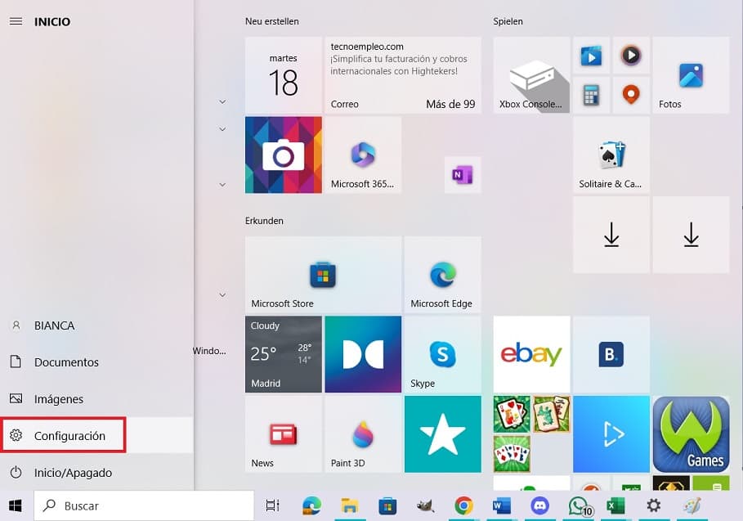Click the Spielen group header

point(508,21)
